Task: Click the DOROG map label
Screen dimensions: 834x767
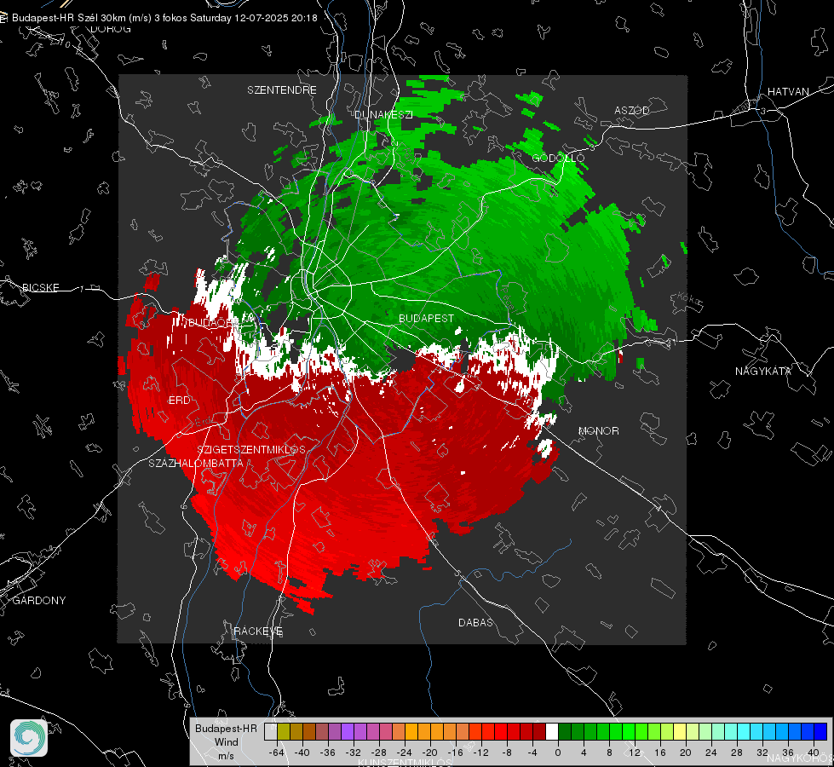Action: [x=111, y=29]
